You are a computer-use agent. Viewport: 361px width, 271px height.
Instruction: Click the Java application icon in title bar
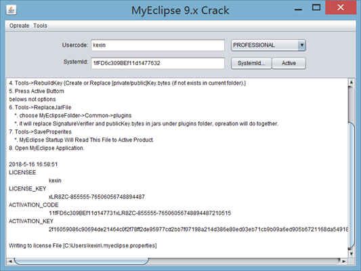(x=12, y=10)
